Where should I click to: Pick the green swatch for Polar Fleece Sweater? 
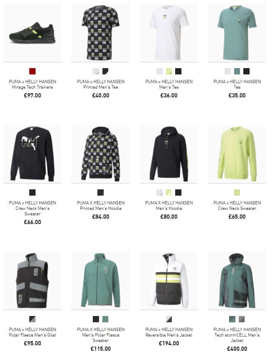tap(105, 319)
